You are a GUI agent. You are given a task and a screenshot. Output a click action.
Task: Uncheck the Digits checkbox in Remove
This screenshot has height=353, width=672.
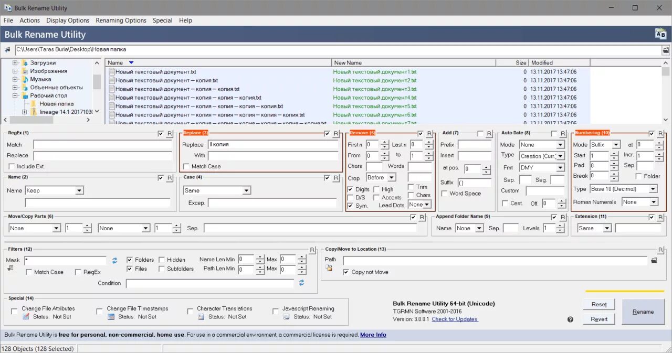point(351,189)
